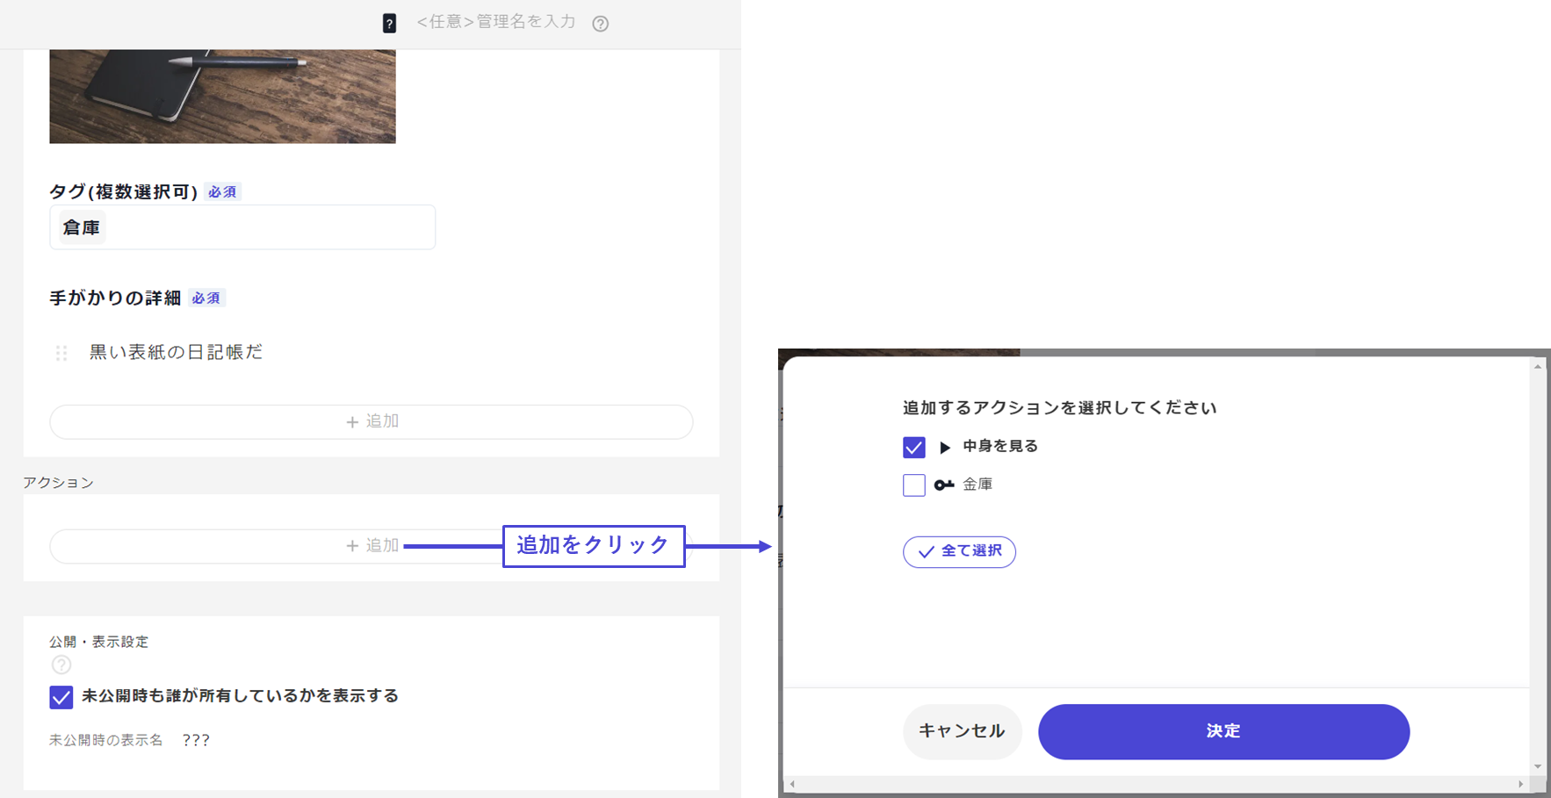Click the notebook image thumbnail

(x=222, y=96)
